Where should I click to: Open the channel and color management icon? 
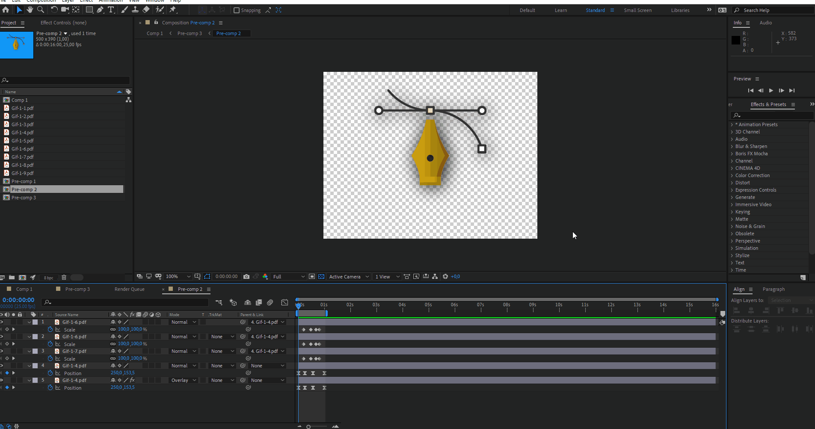[265, 277]
